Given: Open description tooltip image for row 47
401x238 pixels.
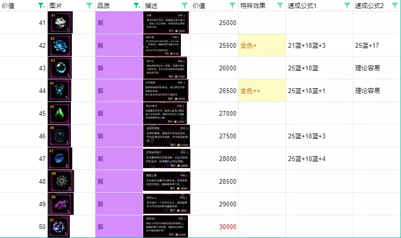Looking at the screenshot, I should click(x=167, y=159).
